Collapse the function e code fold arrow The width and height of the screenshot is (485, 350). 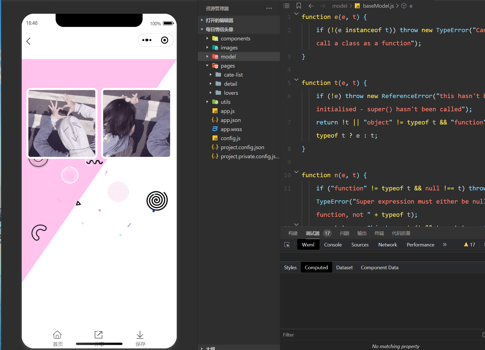pyautogui.click(x=296, y=13)
